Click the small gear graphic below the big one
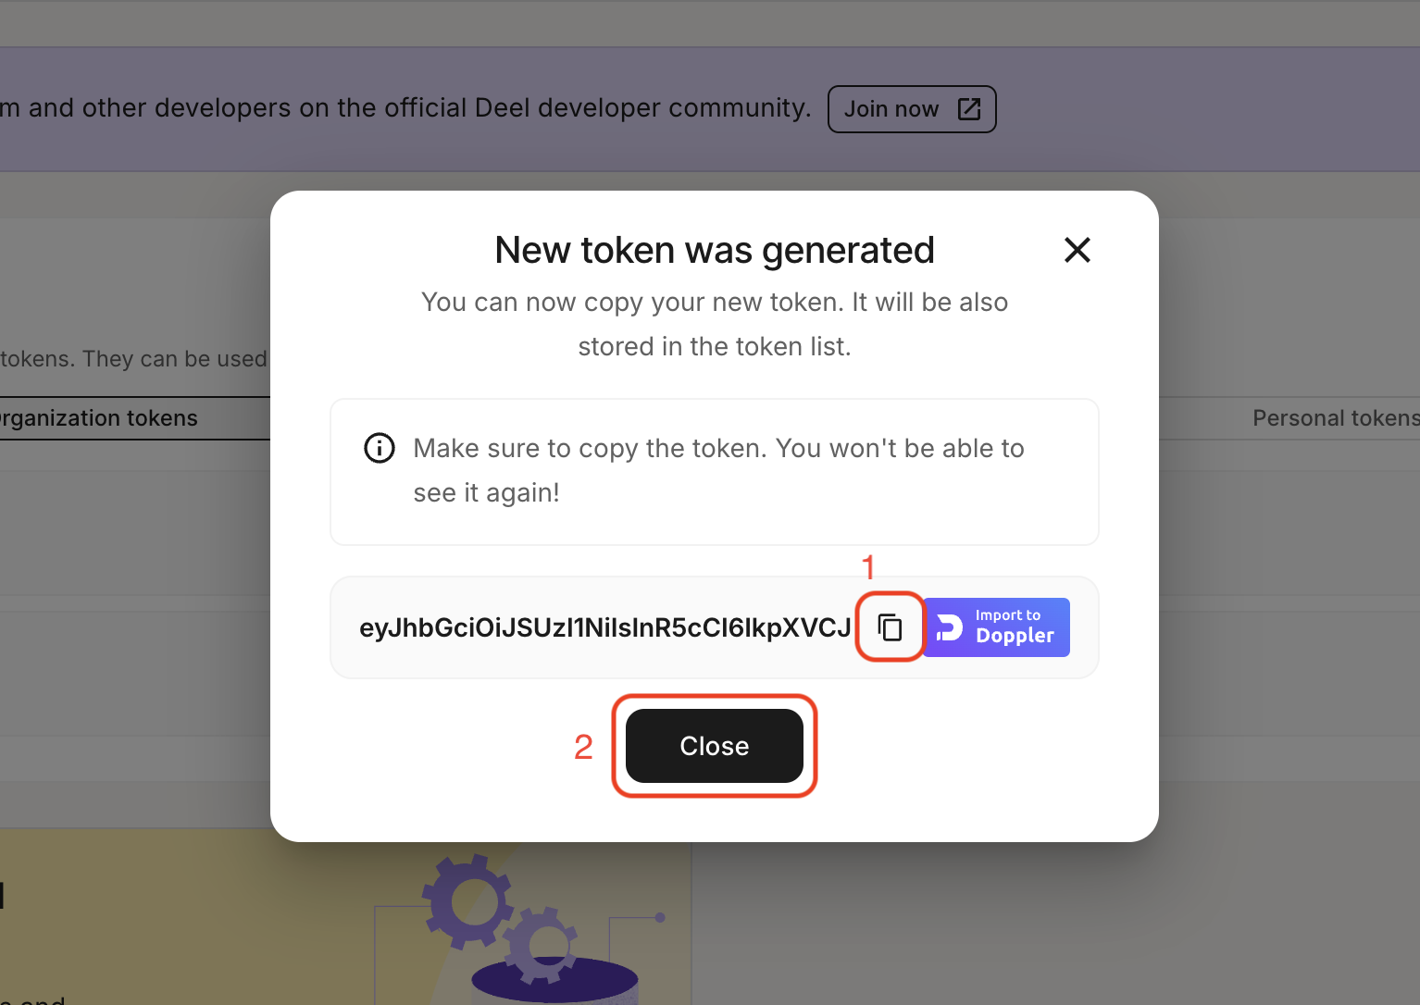 [541, 947]
